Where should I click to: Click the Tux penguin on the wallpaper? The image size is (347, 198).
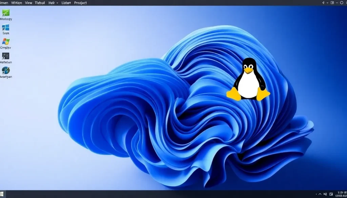[x=248, y=79]
